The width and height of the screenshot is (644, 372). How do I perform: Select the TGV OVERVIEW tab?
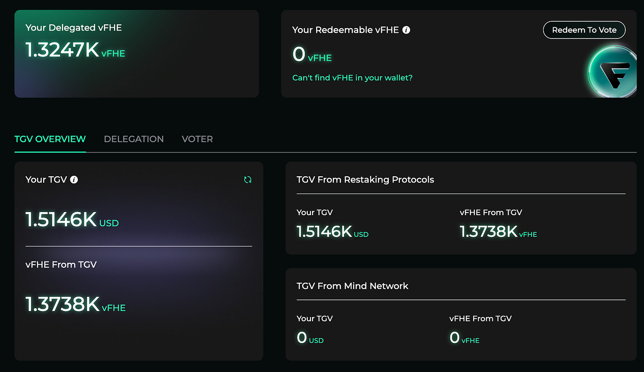tap(50, 139)
